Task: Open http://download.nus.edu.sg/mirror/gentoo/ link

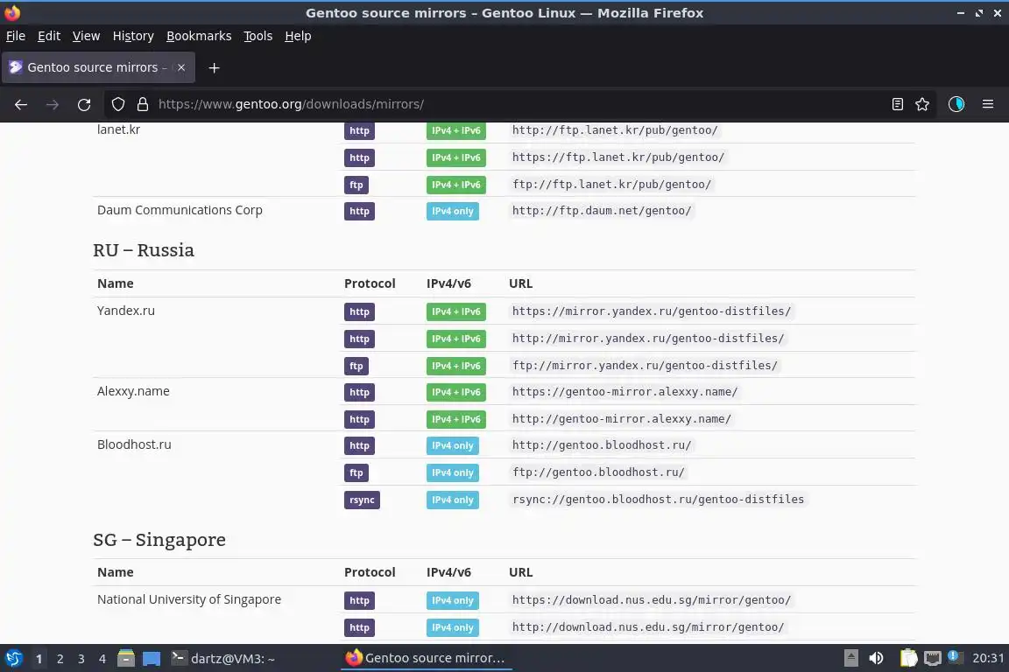Action: (x=648, y=627)
